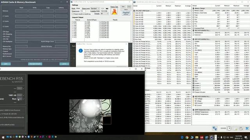Click the volume tray icon

[228, 137]
